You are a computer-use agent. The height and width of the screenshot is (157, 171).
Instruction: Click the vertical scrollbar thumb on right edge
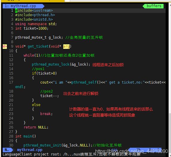click(170, 133)
